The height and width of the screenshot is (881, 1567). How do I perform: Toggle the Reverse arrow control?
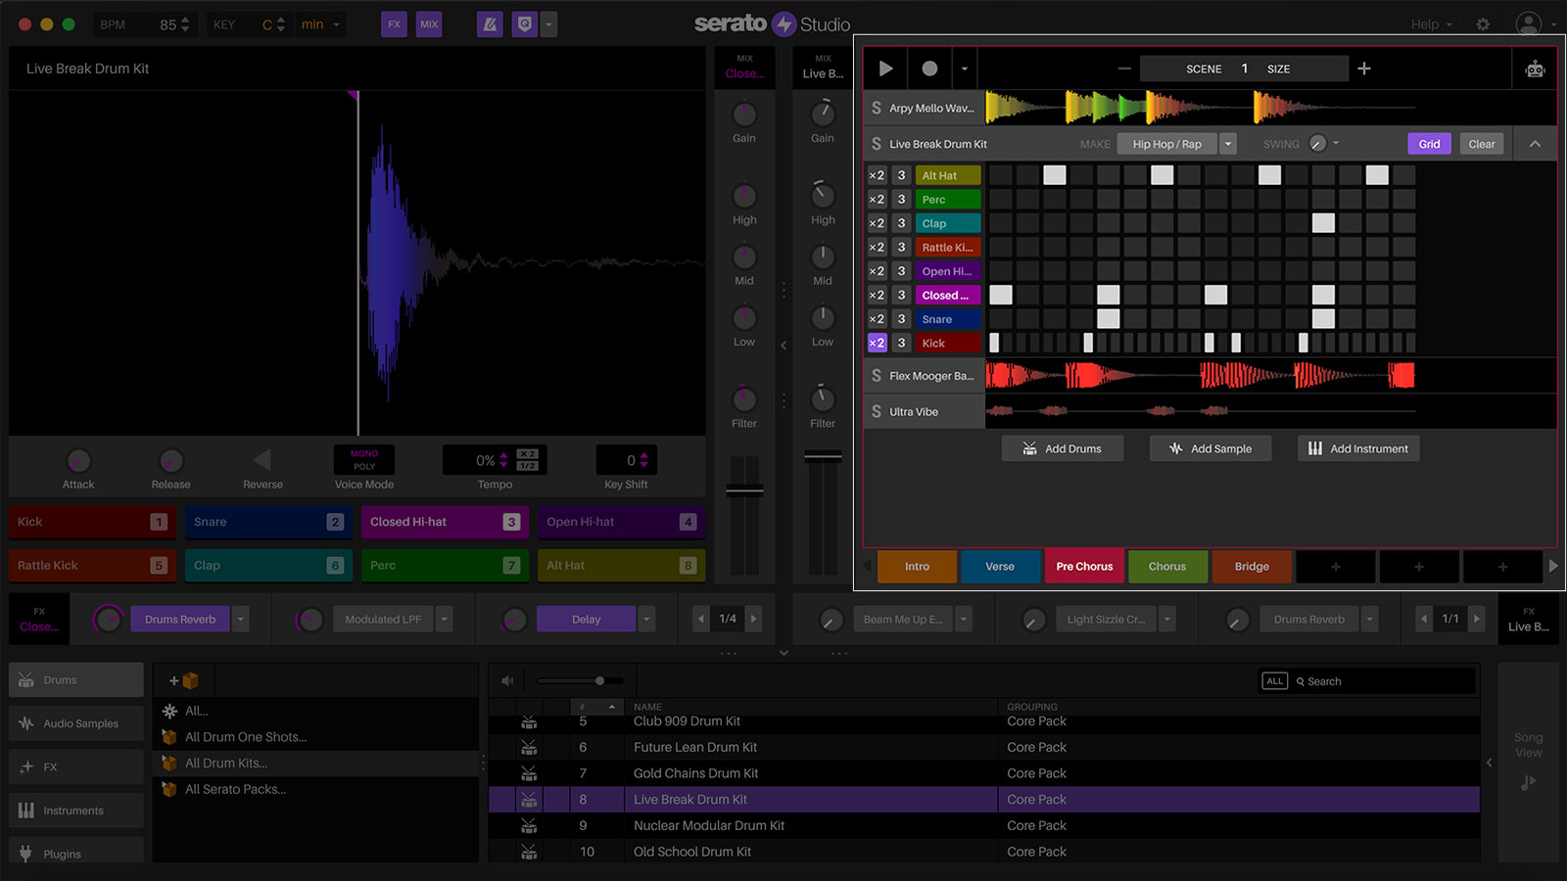(x=262, y=460)
